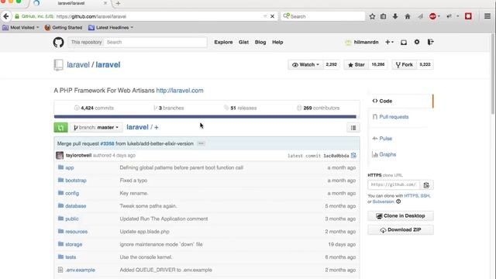Viewport: 496px width, 279px height.
Task: Expand commit message ellipsis button
Action: tap(201, 143)
